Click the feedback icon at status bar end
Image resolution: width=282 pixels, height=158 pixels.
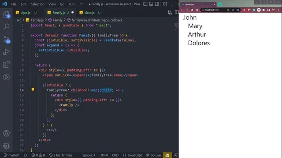point(176,155)
